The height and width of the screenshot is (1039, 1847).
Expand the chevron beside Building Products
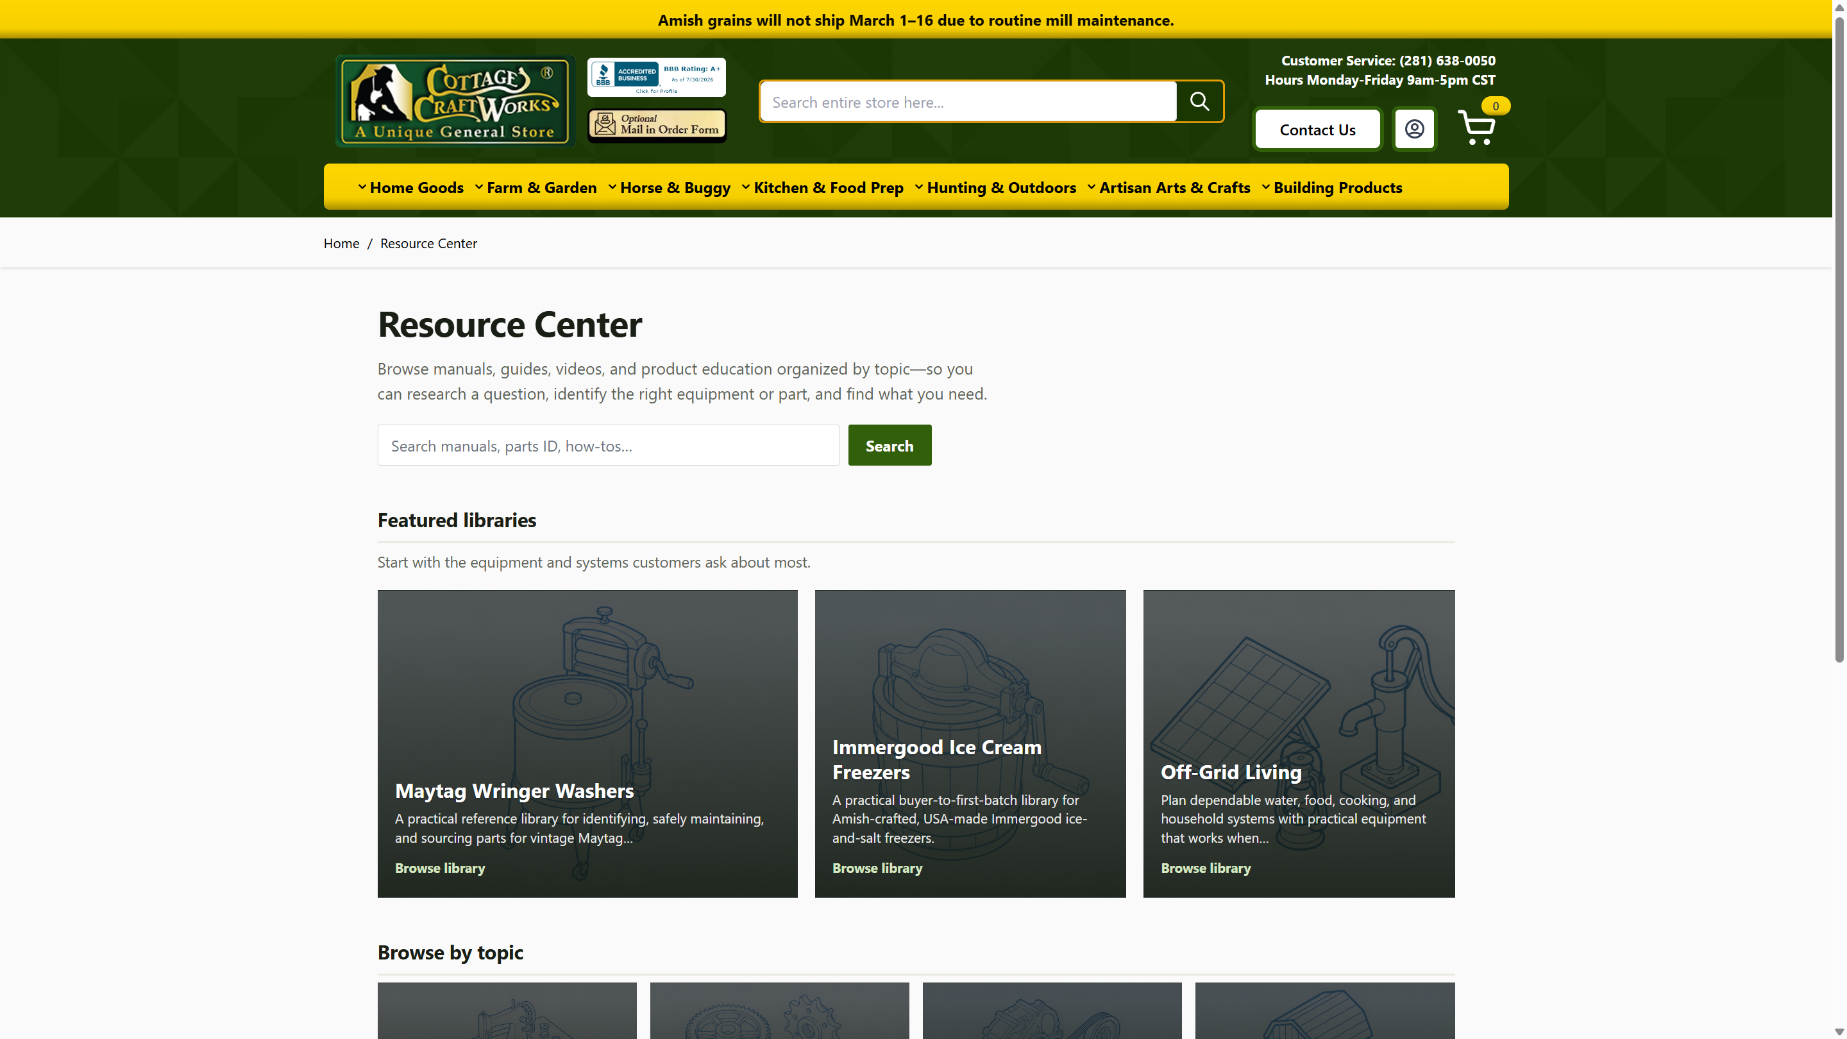point(1265,187)
